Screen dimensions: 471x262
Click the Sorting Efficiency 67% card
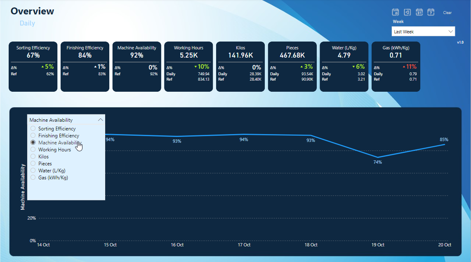[x=33, y=66]
